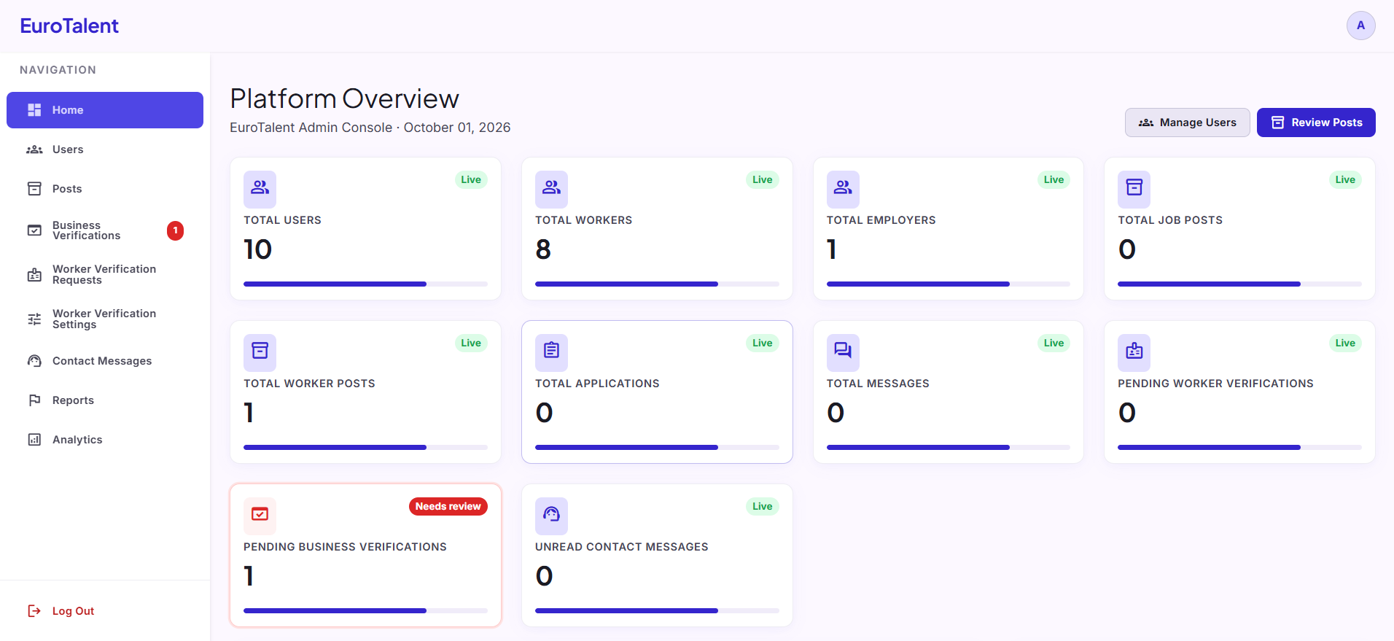Click the 'Platform Overview' heading
Viewport: 1394px width, 641px height.
click(x=344, y=98)
